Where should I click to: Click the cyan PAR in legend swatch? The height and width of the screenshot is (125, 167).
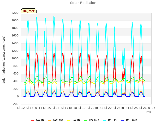click(x=104, y=120)
